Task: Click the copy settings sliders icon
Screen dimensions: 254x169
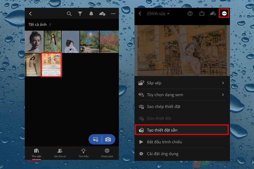Action: point(141,106)
